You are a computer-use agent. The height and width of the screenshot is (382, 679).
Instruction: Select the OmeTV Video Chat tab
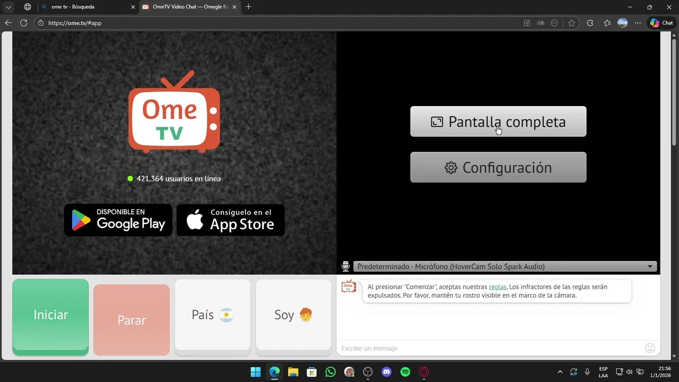pos(188,7)
